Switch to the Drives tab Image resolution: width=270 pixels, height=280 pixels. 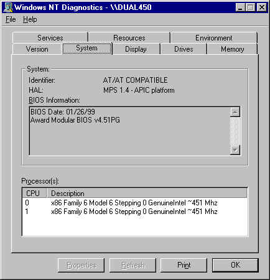pyautogui.click(x=184, y=49)
